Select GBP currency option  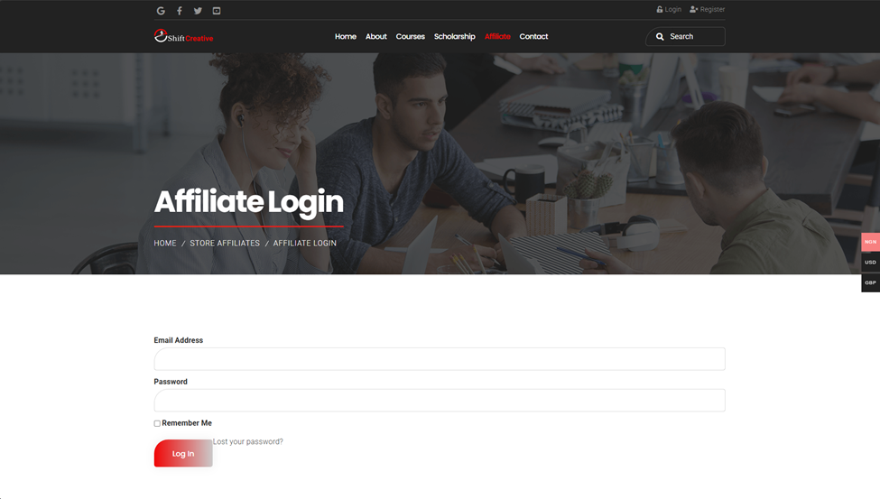[x=870, y=282]
